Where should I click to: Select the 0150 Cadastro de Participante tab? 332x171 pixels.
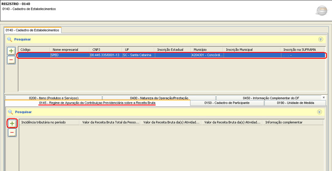(227, 103)
